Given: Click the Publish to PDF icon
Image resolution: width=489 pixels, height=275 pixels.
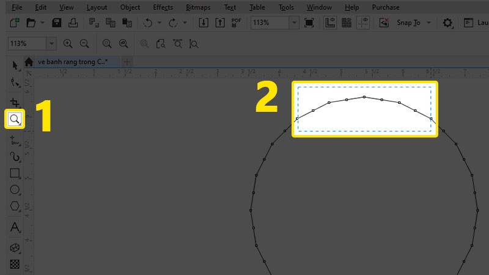Looking at the screenshot, I should point(237,23).
